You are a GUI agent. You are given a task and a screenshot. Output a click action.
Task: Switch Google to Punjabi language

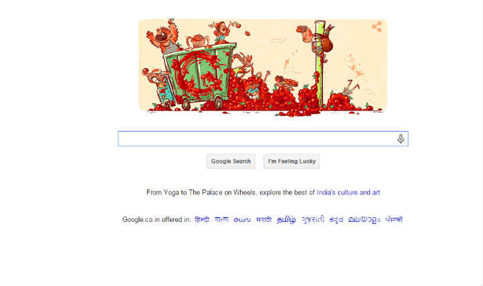pos(394,220)
